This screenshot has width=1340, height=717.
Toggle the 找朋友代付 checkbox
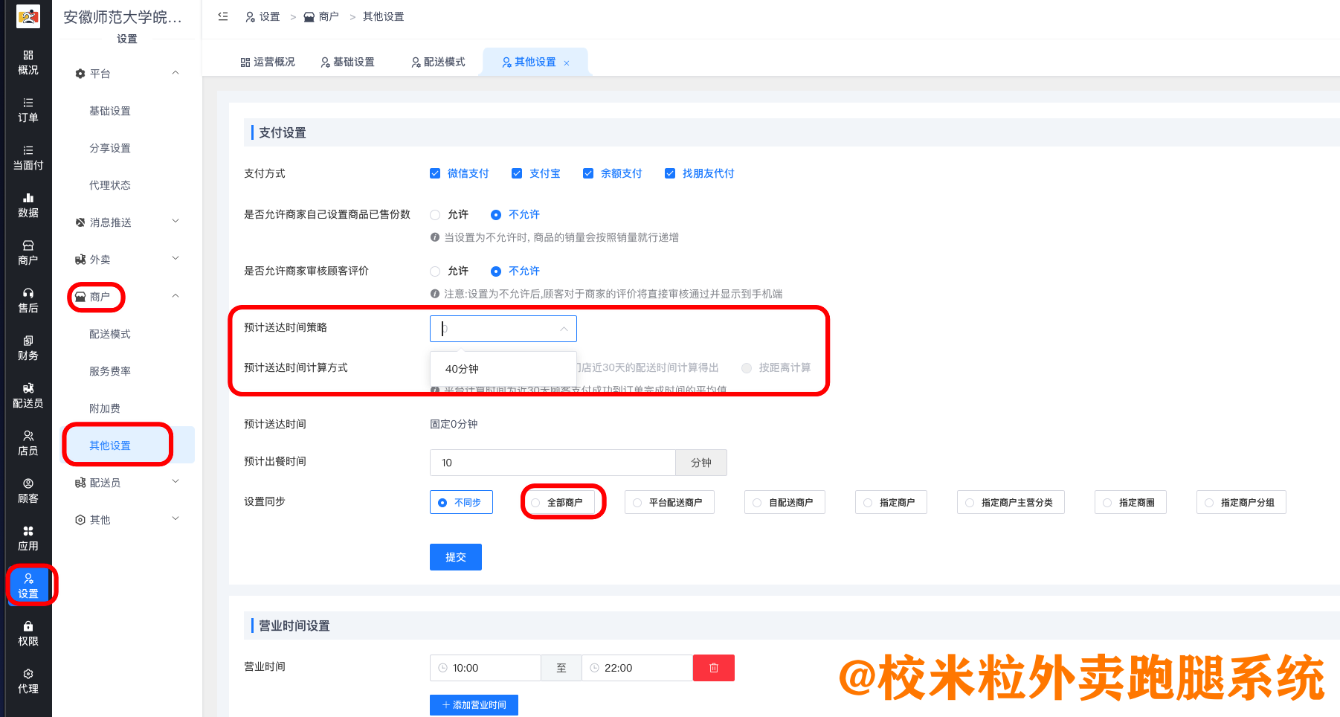(x=670, y=173)
